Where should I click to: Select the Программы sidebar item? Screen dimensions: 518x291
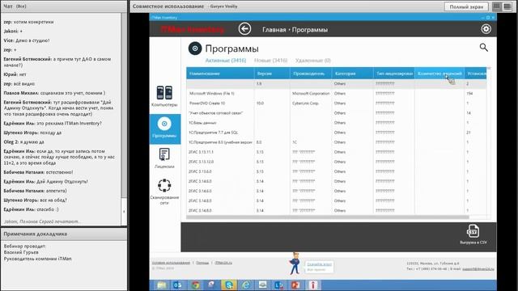tap(164, 129)
